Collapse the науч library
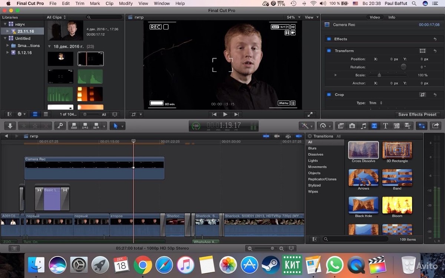 [4, 24]
